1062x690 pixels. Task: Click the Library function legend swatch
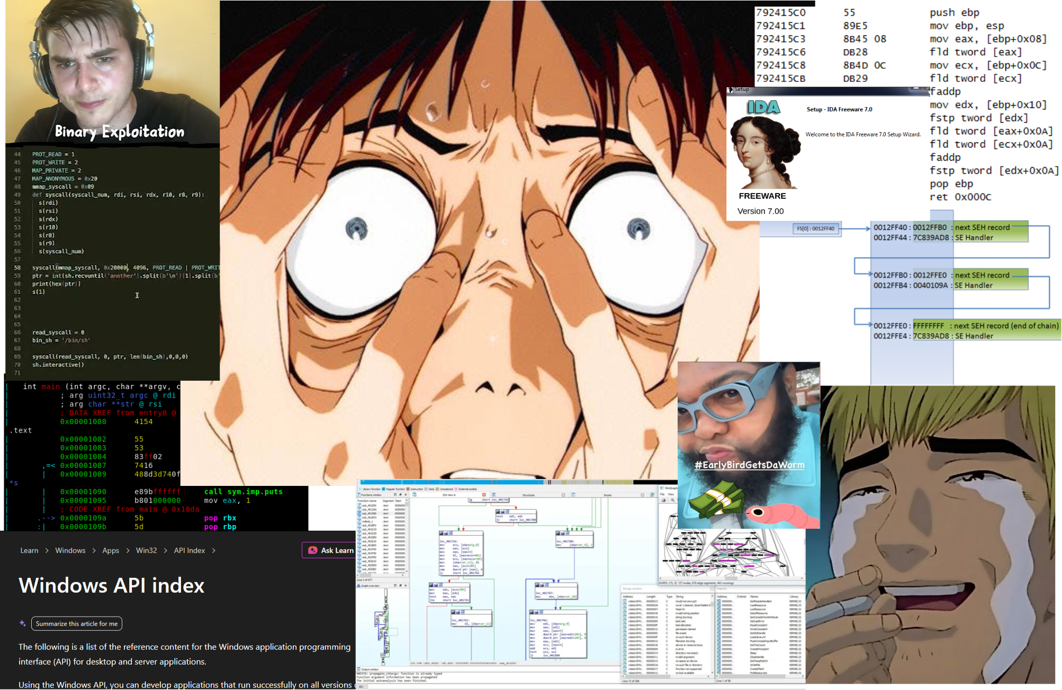[x=360, y=489]
